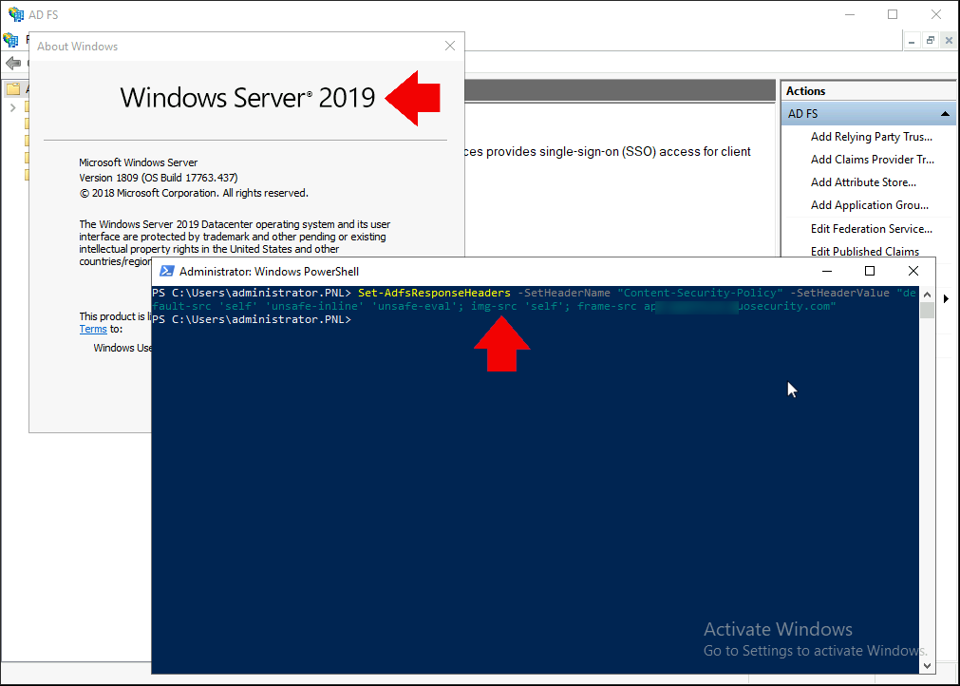The image size is (960, 686).
Task: Close the PowerShell window
Action: point(913,271)
